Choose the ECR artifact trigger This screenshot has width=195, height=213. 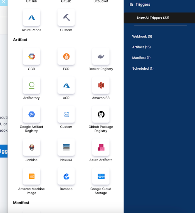point(66,56)
